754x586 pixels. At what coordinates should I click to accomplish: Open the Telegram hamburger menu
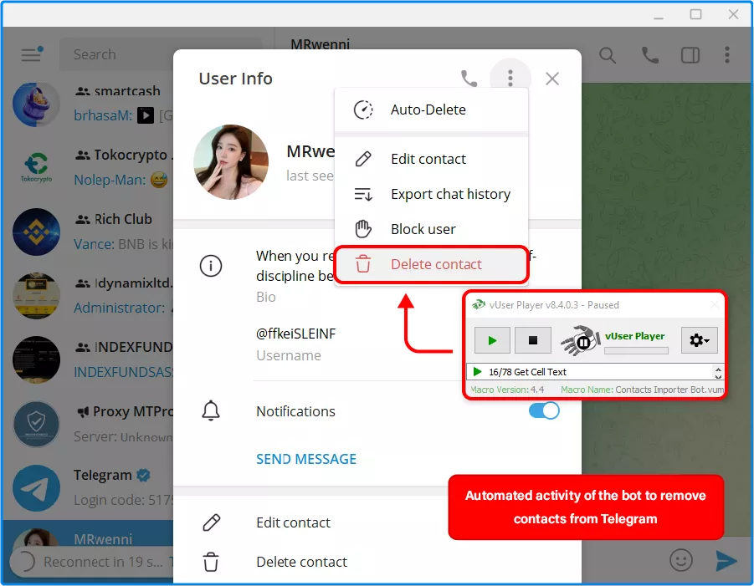click(32, 54)
